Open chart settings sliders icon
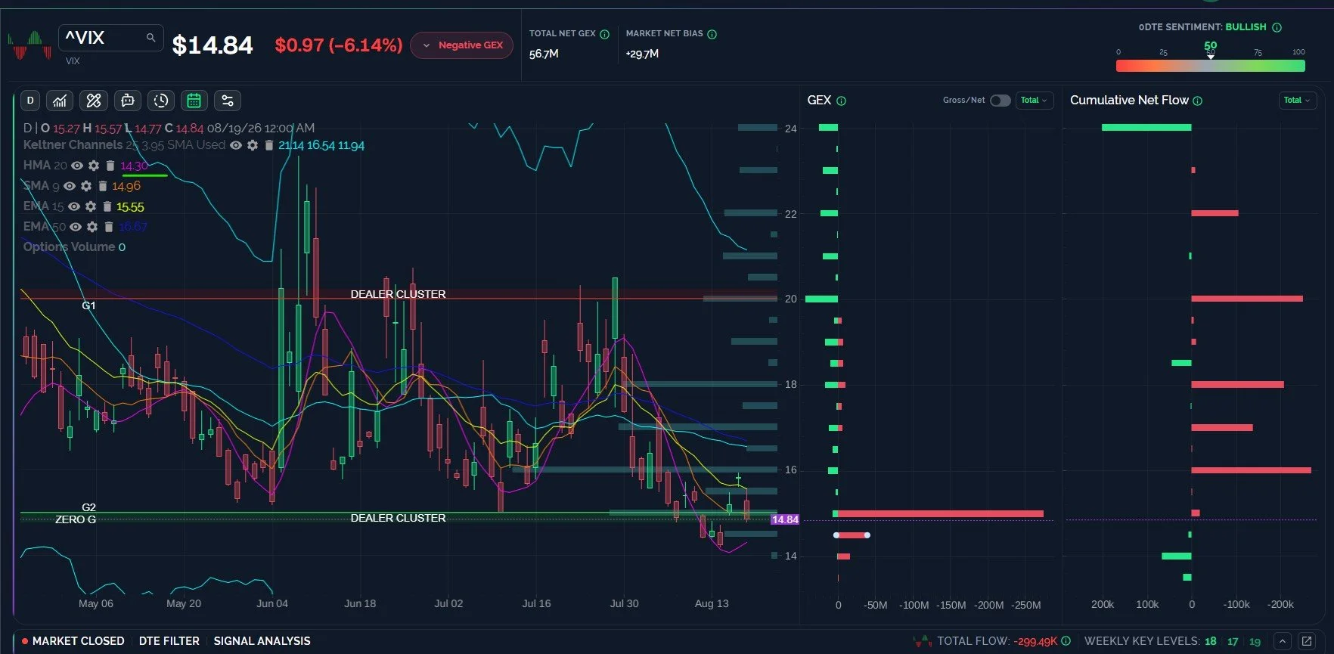The width and height of the screenshot is (1334, 654). (x=227, y=101)
